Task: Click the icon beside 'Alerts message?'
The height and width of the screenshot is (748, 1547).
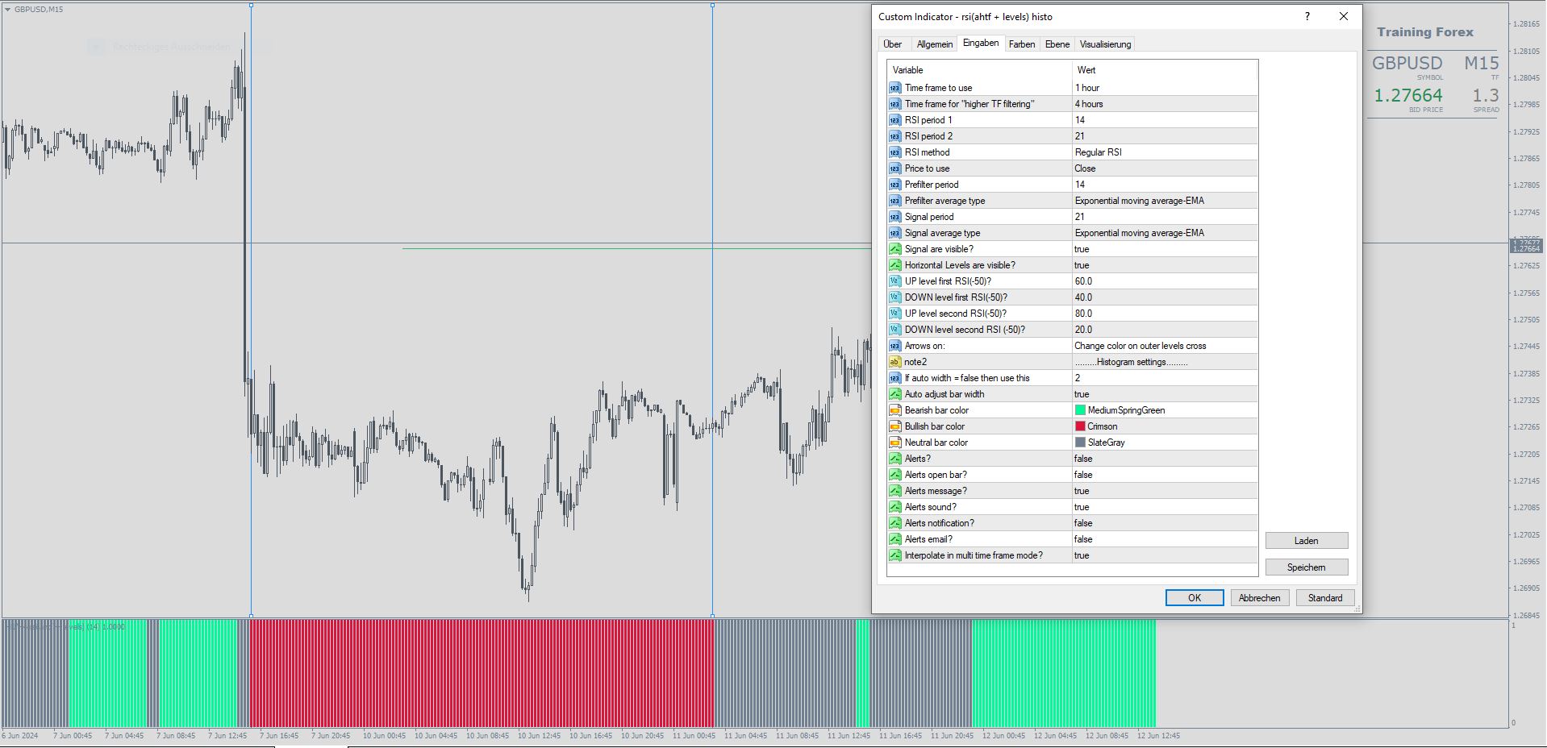Action: click(x=894, y=491)
